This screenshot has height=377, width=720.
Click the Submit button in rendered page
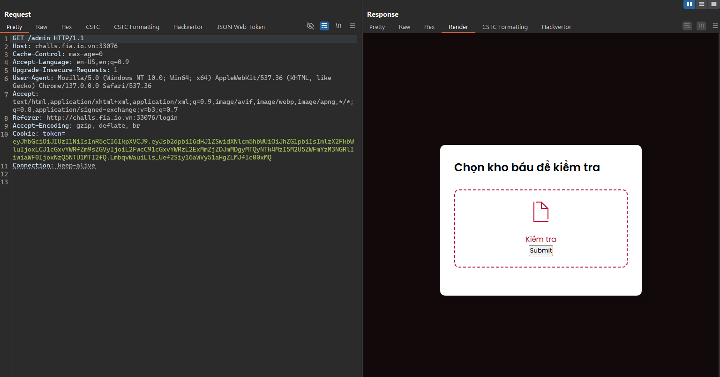[541, 251]
